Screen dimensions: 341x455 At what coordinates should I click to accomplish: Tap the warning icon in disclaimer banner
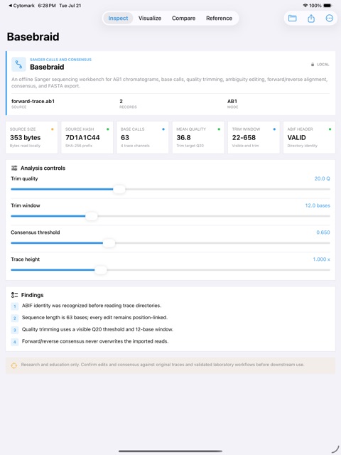[14, 365]
